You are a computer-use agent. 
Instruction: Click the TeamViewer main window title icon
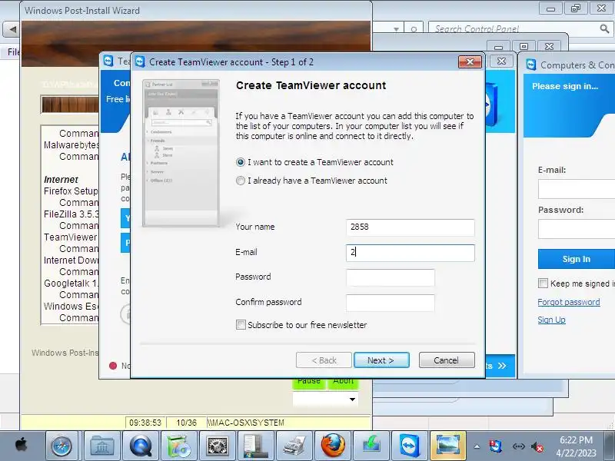(x=108, y=61)
